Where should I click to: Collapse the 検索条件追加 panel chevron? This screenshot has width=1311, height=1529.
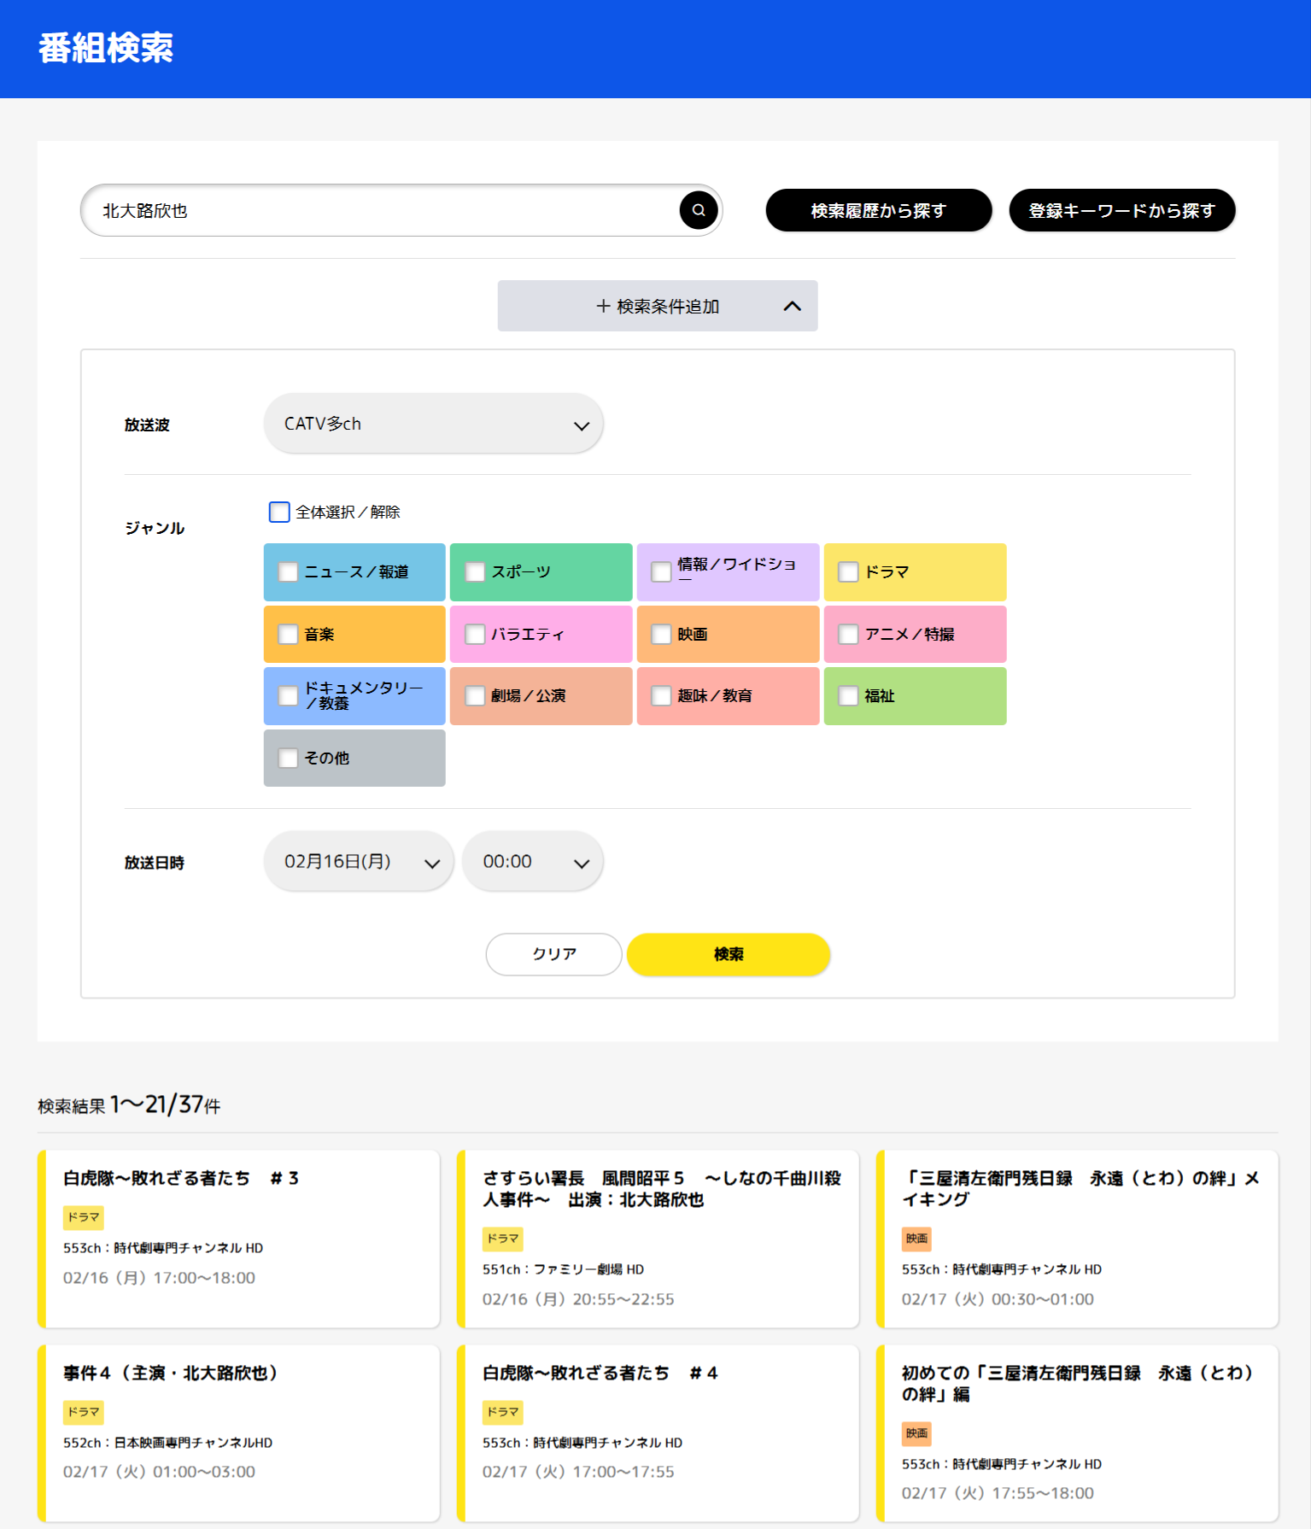(x=792, y=306)
